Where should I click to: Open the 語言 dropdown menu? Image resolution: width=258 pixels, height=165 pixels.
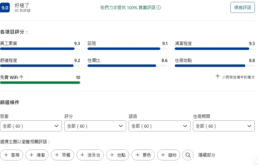159,126
